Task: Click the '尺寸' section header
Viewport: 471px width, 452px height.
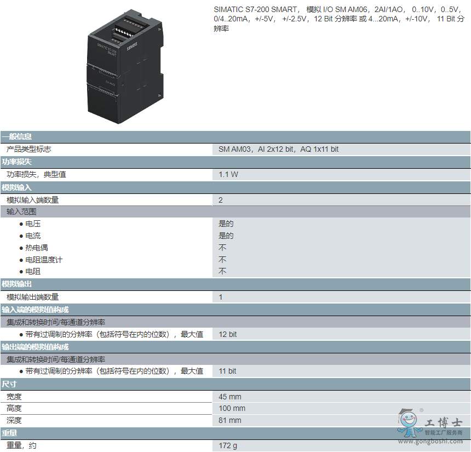Action: pyautogui.click(x=235, y=385)
